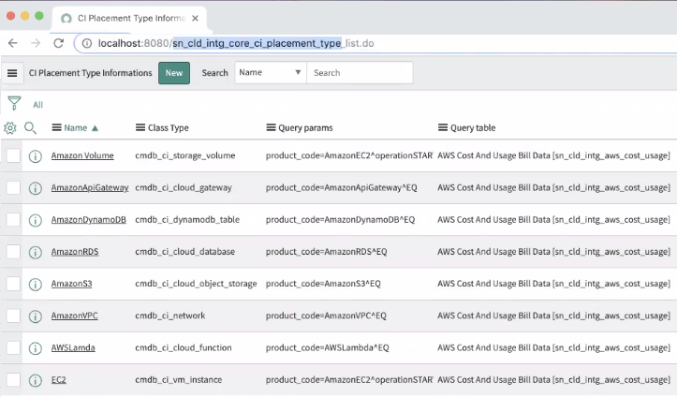Sort by the Query table column header

pyautogui.click(x=473, y=127)
